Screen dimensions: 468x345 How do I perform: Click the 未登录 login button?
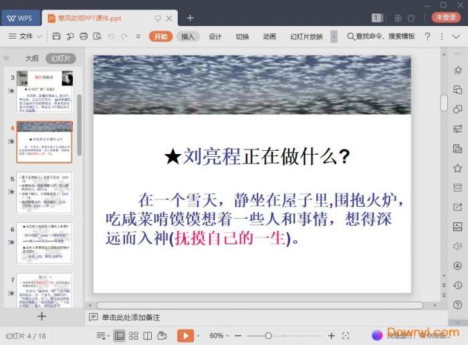coord(445,17)
